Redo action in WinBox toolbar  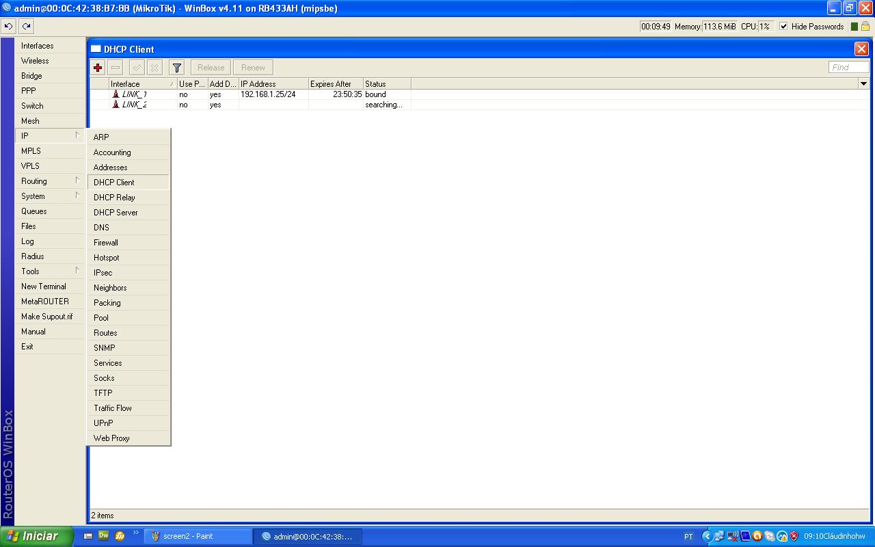26,26
